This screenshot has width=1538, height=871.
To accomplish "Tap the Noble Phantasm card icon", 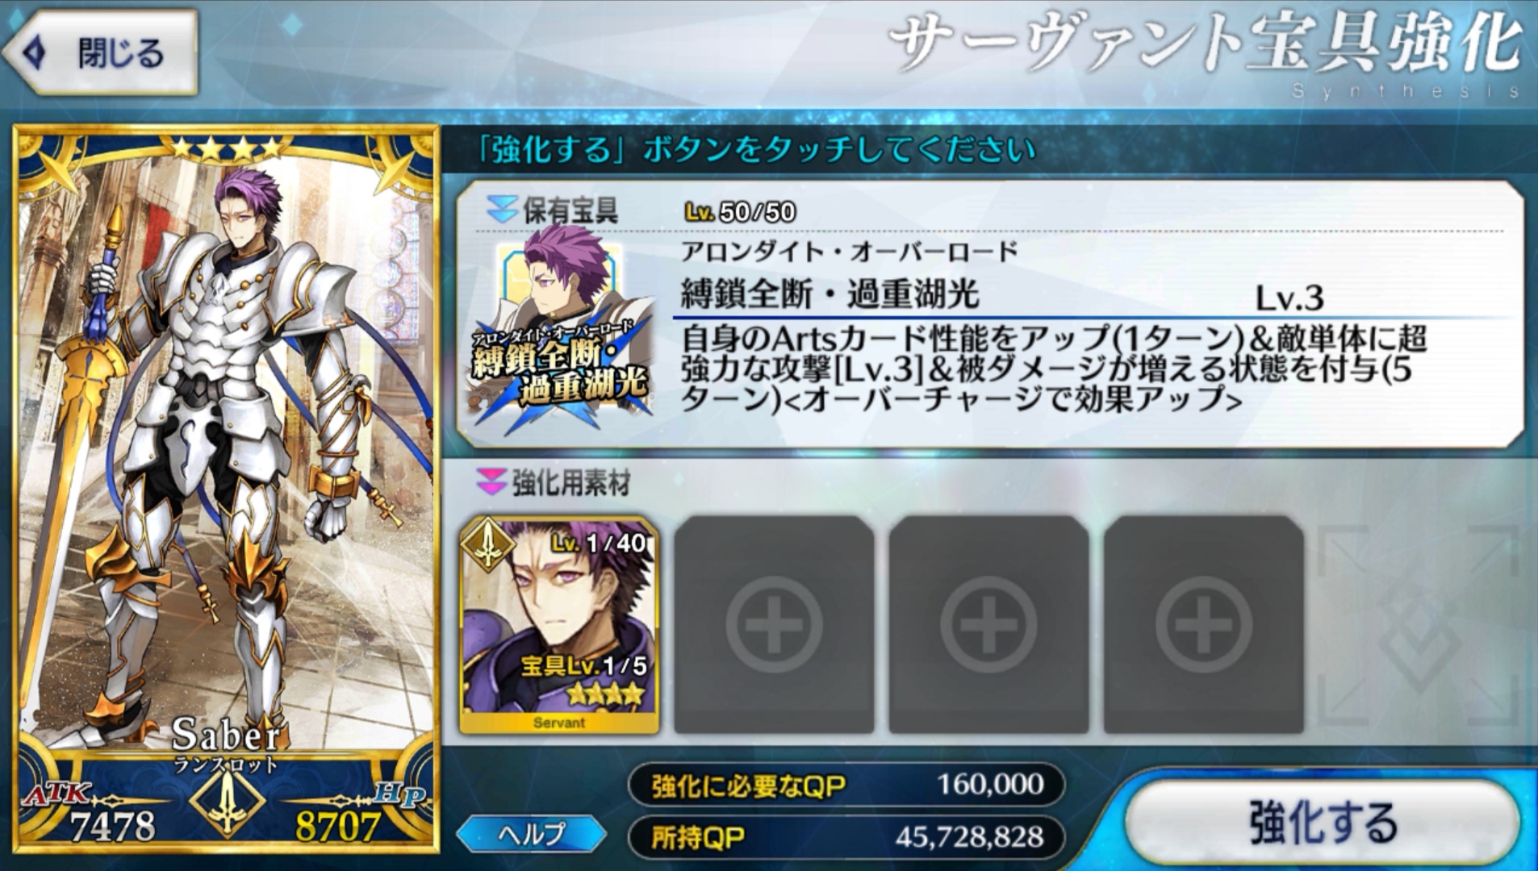I will tap(561, 329).
